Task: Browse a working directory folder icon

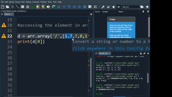Action: click(142, 7)
